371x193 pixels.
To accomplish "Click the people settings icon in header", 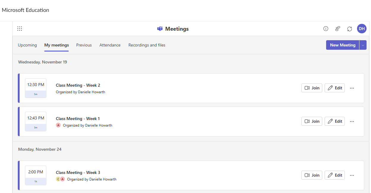I will pos(338,29).
